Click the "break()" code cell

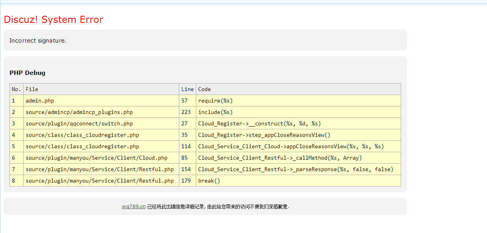click(x=298, y=181)
